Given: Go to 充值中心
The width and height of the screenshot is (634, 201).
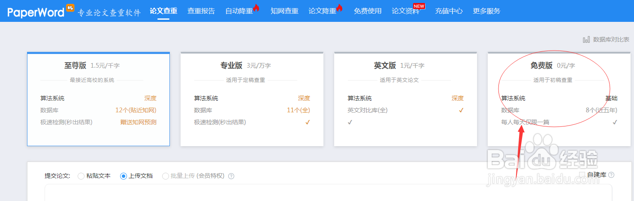Looking at the screenshot, I should pyautogui.click(x=449, y=11).
